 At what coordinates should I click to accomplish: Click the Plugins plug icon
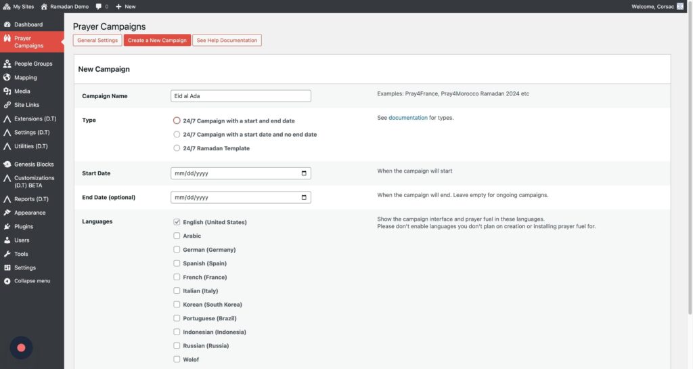7,227
